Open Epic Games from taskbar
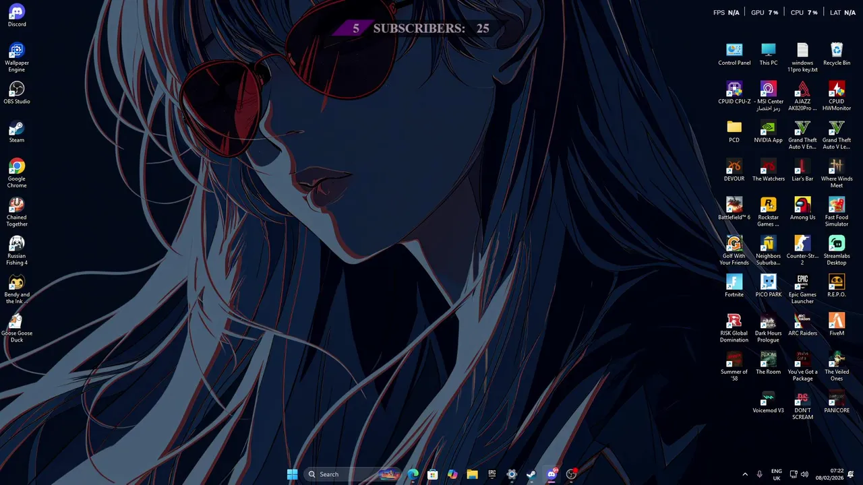Screen dimensions: 863x485 (x=492, y=474)
